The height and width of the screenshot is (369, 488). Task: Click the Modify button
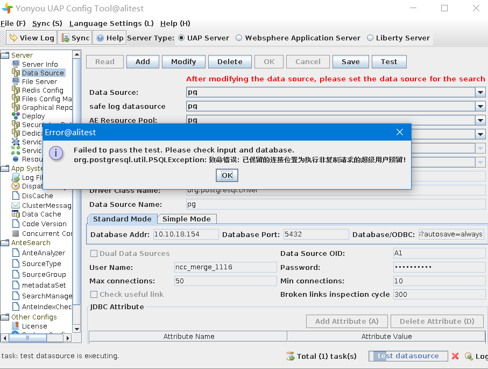point(183,62)
